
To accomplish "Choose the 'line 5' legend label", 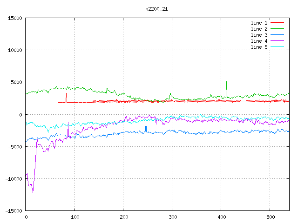I will coord(259,47).
